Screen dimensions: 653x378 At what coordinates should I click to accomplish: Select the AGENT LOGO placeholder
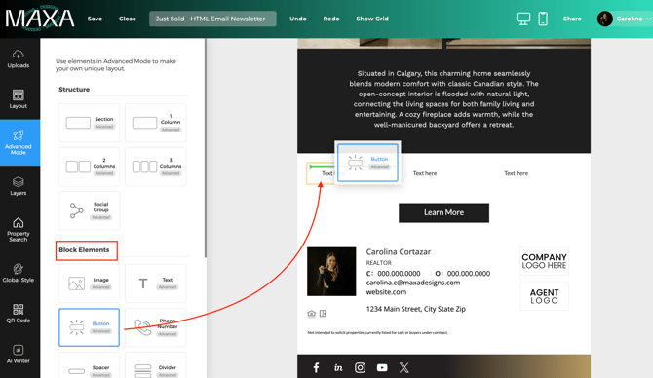[544, 296]
